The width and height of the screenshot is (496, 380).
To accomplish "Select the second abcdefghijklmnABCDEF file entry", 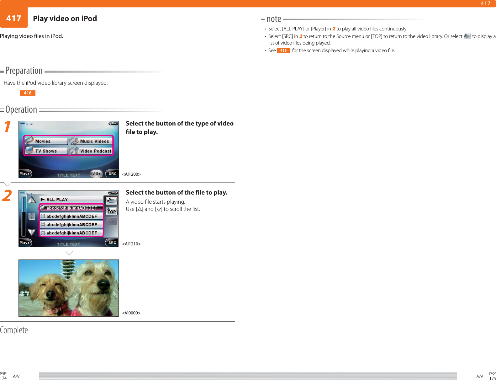I will [71, 216].
